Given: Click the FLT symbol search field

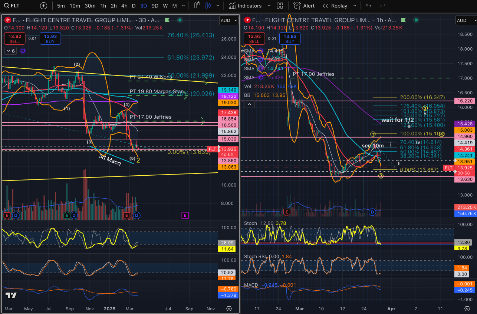Looking at the screenshot, I should tap(19, 6).
